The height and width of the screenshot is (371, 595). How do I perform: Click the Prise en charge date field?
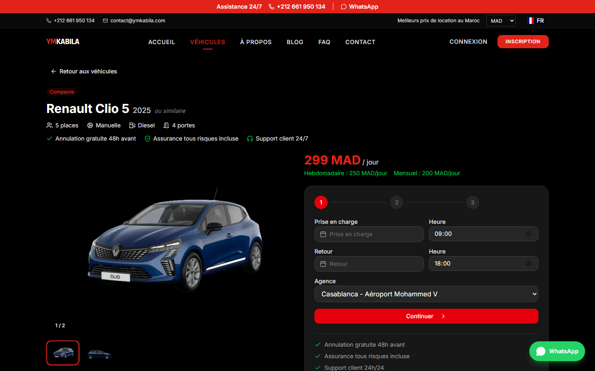pyautogui.click(x=369, y=234)
